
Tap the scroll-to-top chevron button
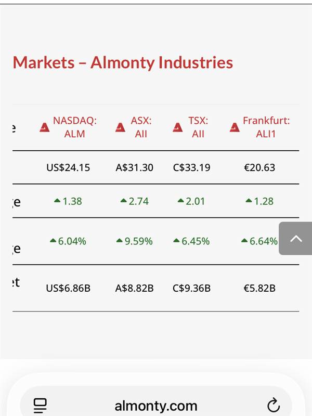(x=295, y=239)
